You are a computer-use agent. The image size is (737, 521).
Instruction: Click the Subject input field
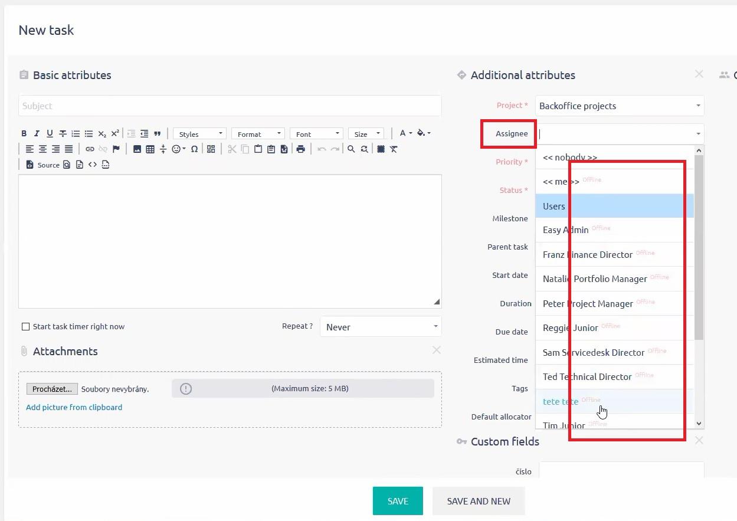click(230, 106)
